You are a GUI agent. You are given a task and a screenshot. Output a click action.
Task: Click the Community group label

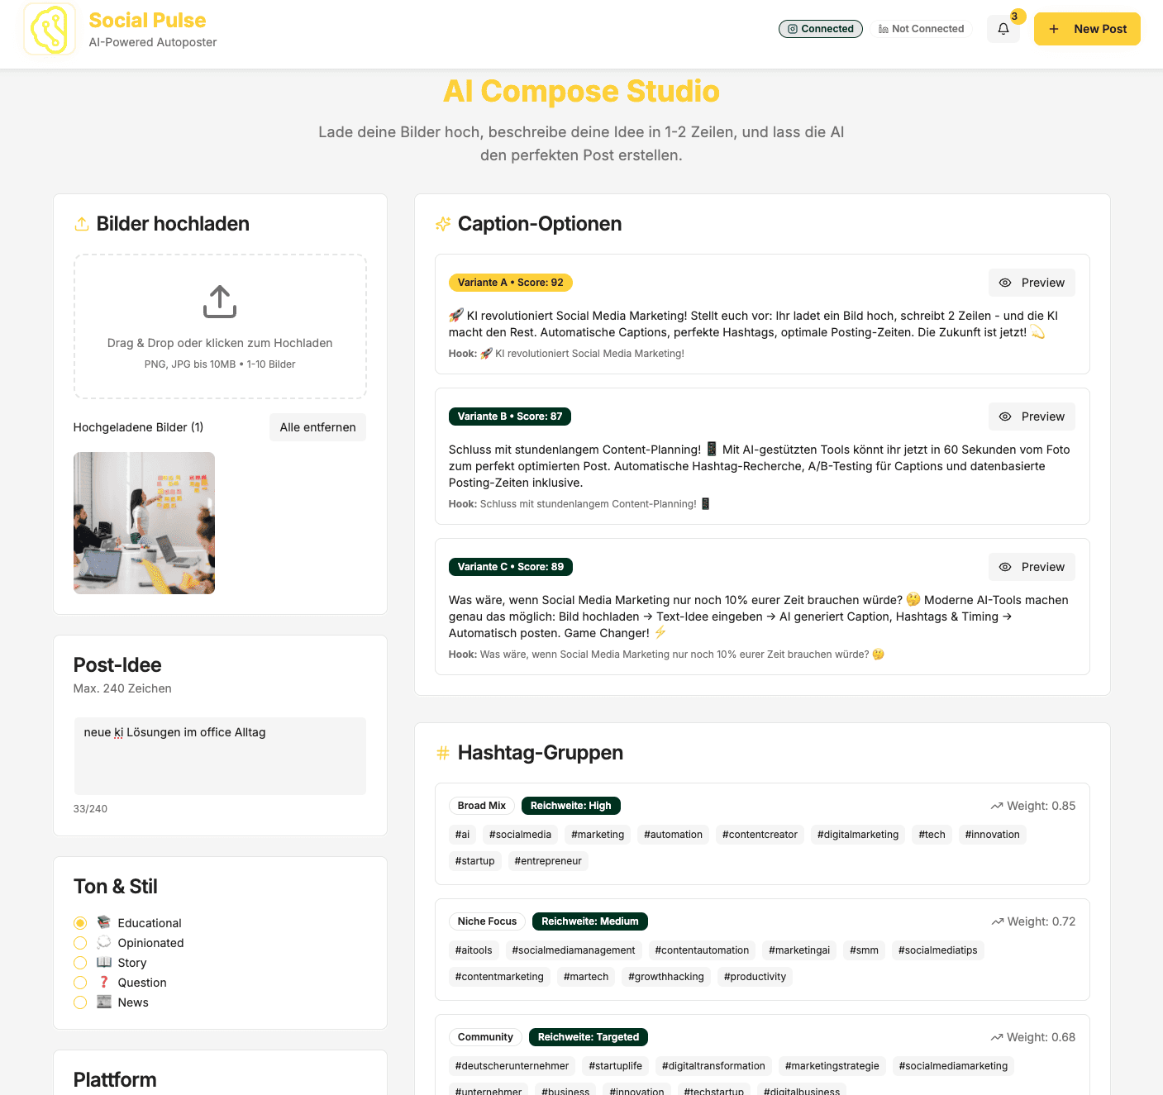click(485, 1037)
